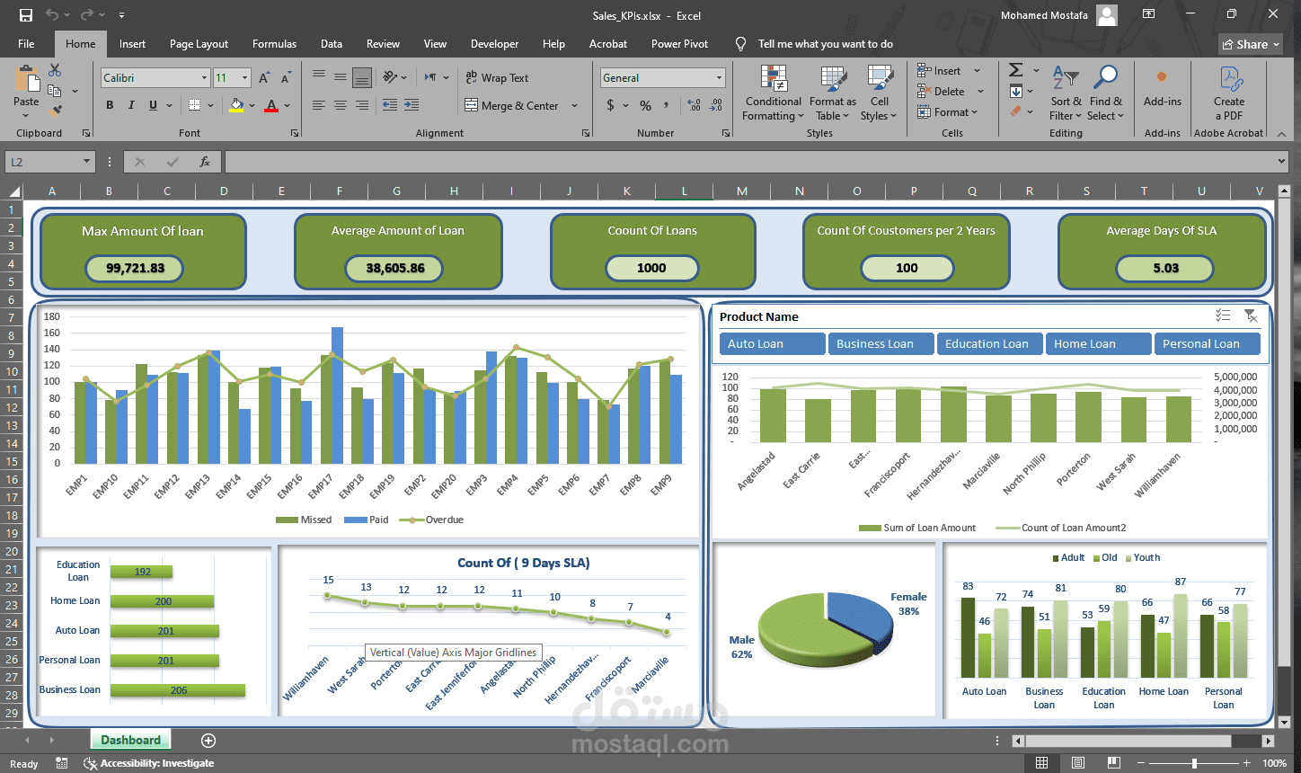Select the Dashboard sheet tab

(x=130, y=741)
